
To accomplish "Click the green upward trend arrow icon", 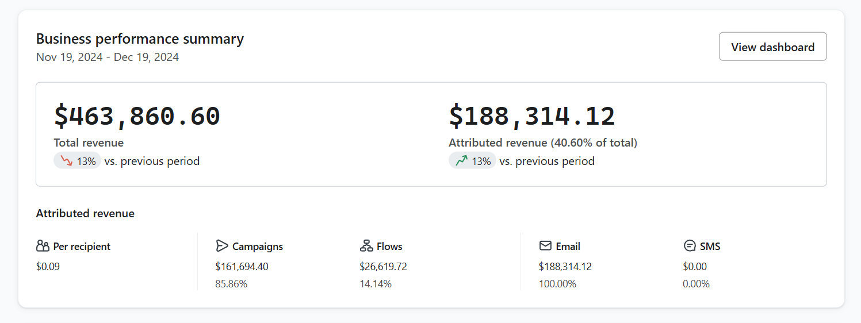I will tap(461, 161).
